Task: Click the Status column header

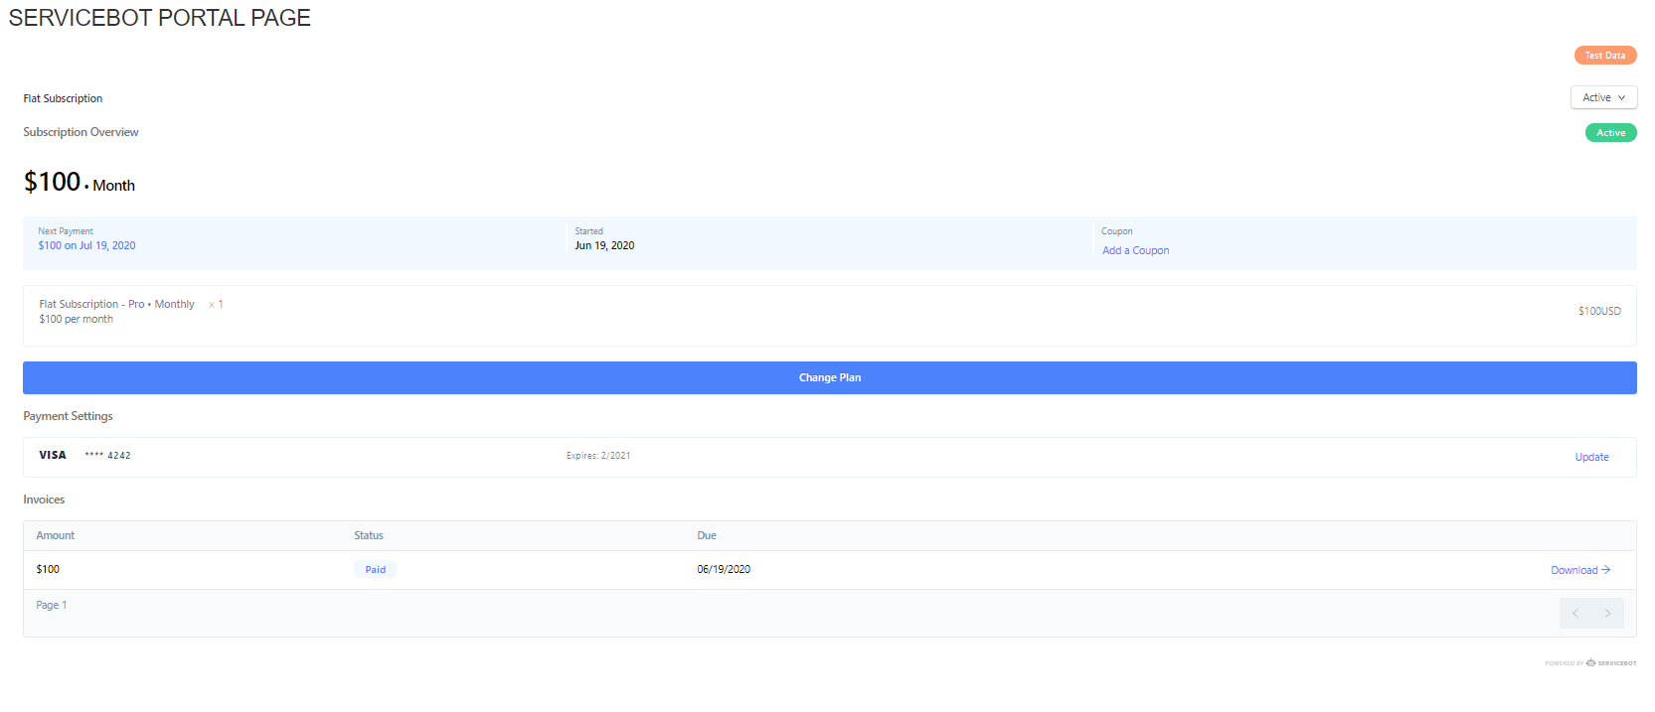Action: [369, 535]
